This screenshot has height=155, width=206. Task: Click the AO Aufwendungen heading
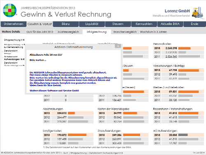165,131
